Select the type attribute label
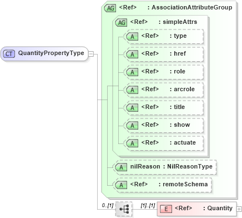 click(180, 36)
